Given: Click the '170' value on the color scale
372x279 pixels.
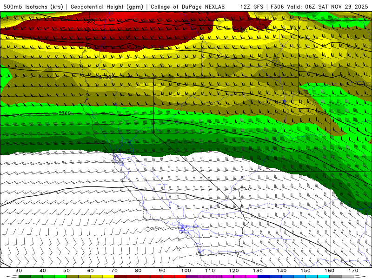Looking at the screenshot, I should 353,271.
